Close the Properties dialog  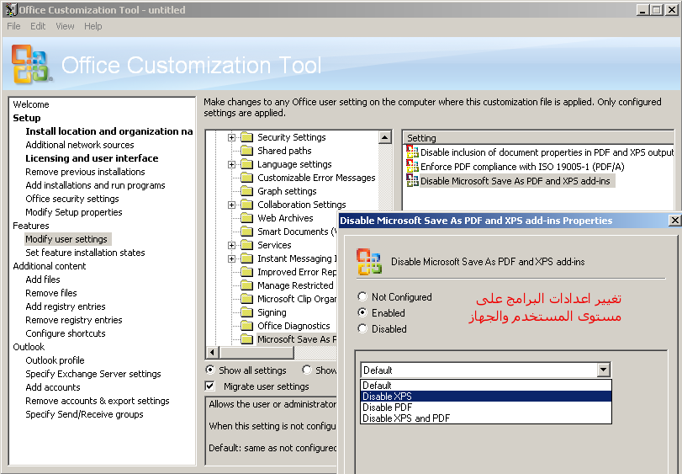click(674, 221)
